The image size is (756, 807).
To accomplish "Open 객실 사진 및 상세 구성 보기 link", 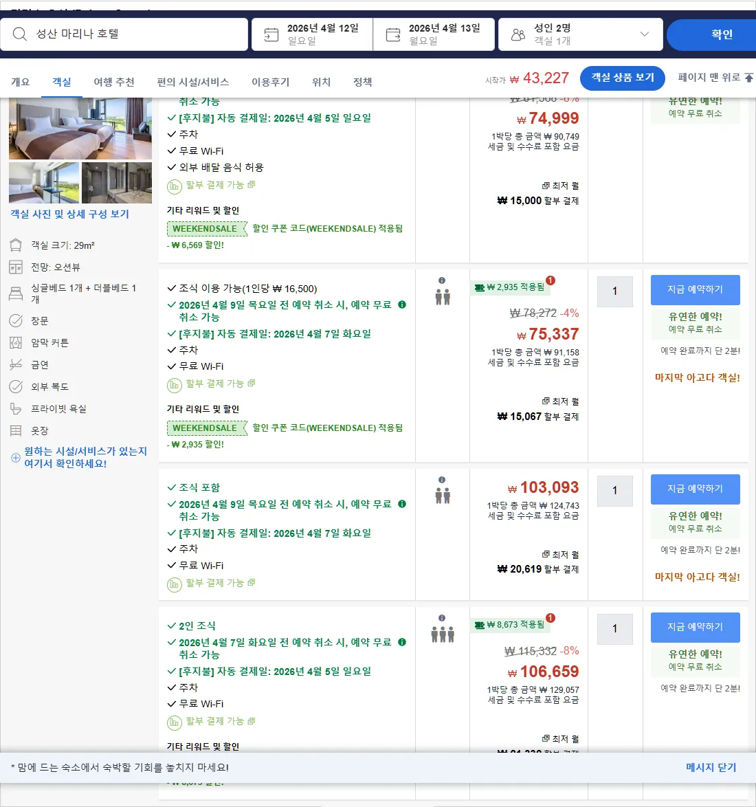I will (69, 214).
